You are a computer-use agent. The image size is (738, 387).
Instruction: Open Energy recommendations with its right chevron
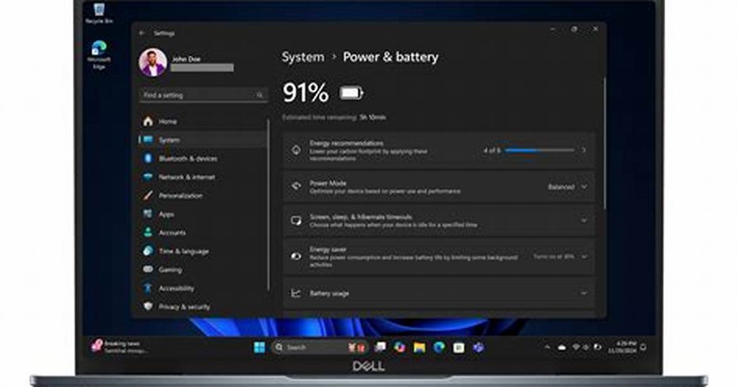click(x=584, y=150)
